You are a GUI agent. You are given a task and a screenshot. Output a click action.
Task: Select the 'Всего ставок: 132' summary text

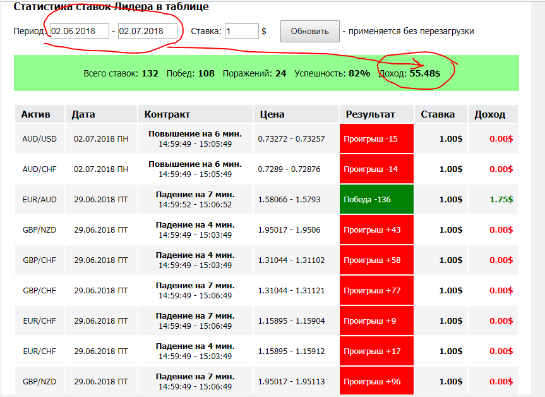point(121,73)
